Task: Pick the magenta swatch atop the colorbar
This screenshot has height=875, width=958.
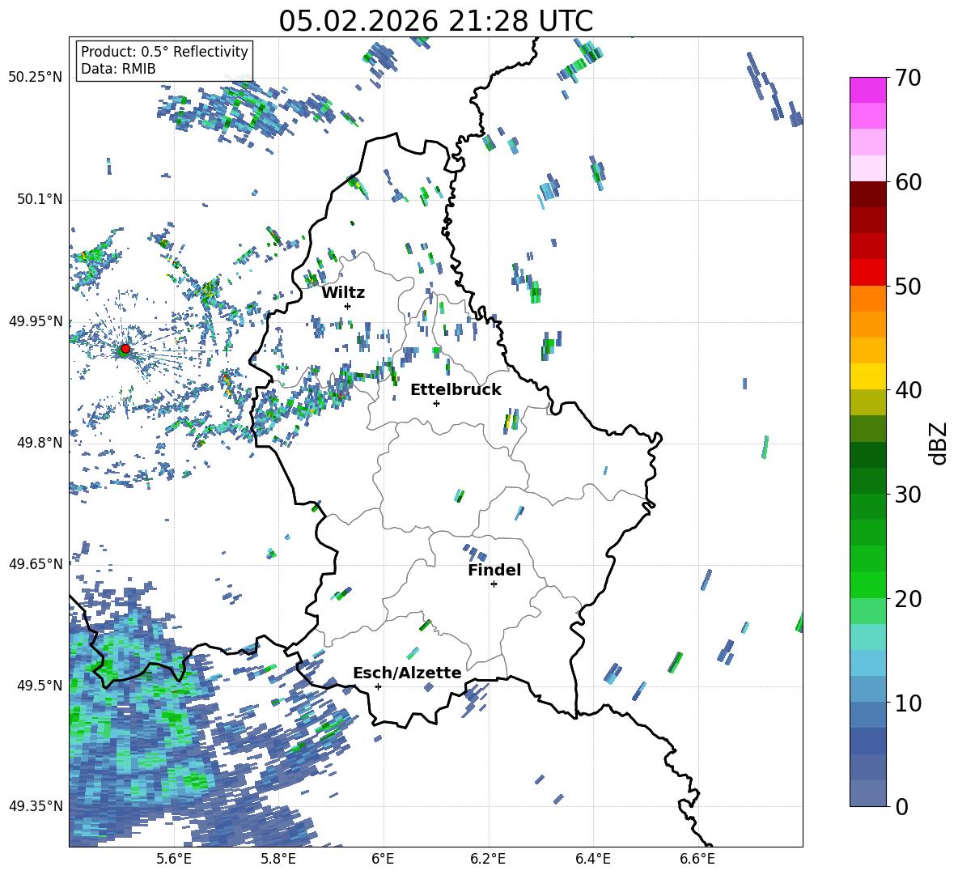Action: (x=868, y=90)
